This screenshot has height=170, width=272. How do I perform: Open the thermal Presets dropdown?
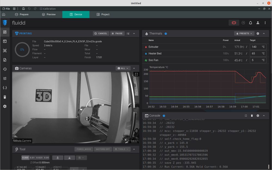(244, 34)
